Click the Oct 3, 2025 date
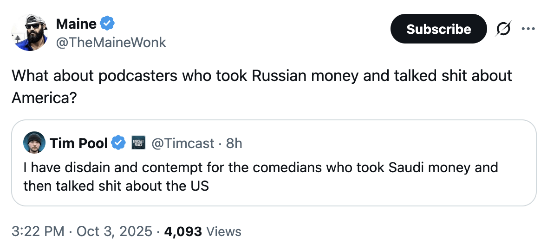The height and width of the screenshot is (249, 547). tap(114, 231)
